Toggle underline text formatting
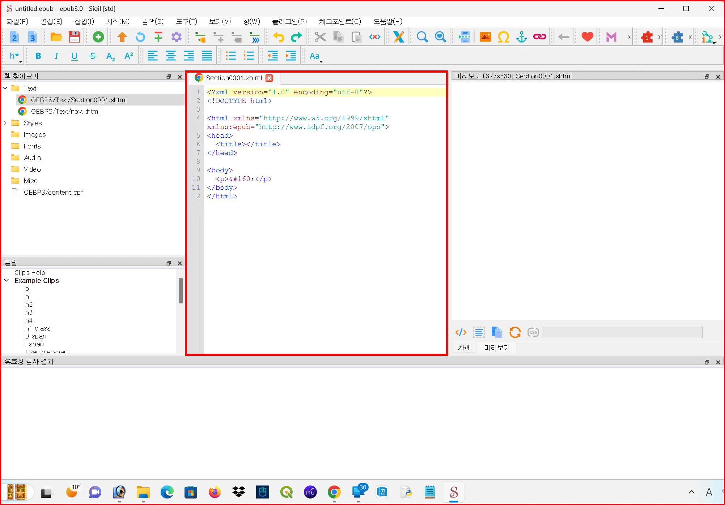The image size is (725, 505). click(x=74, y=56)
